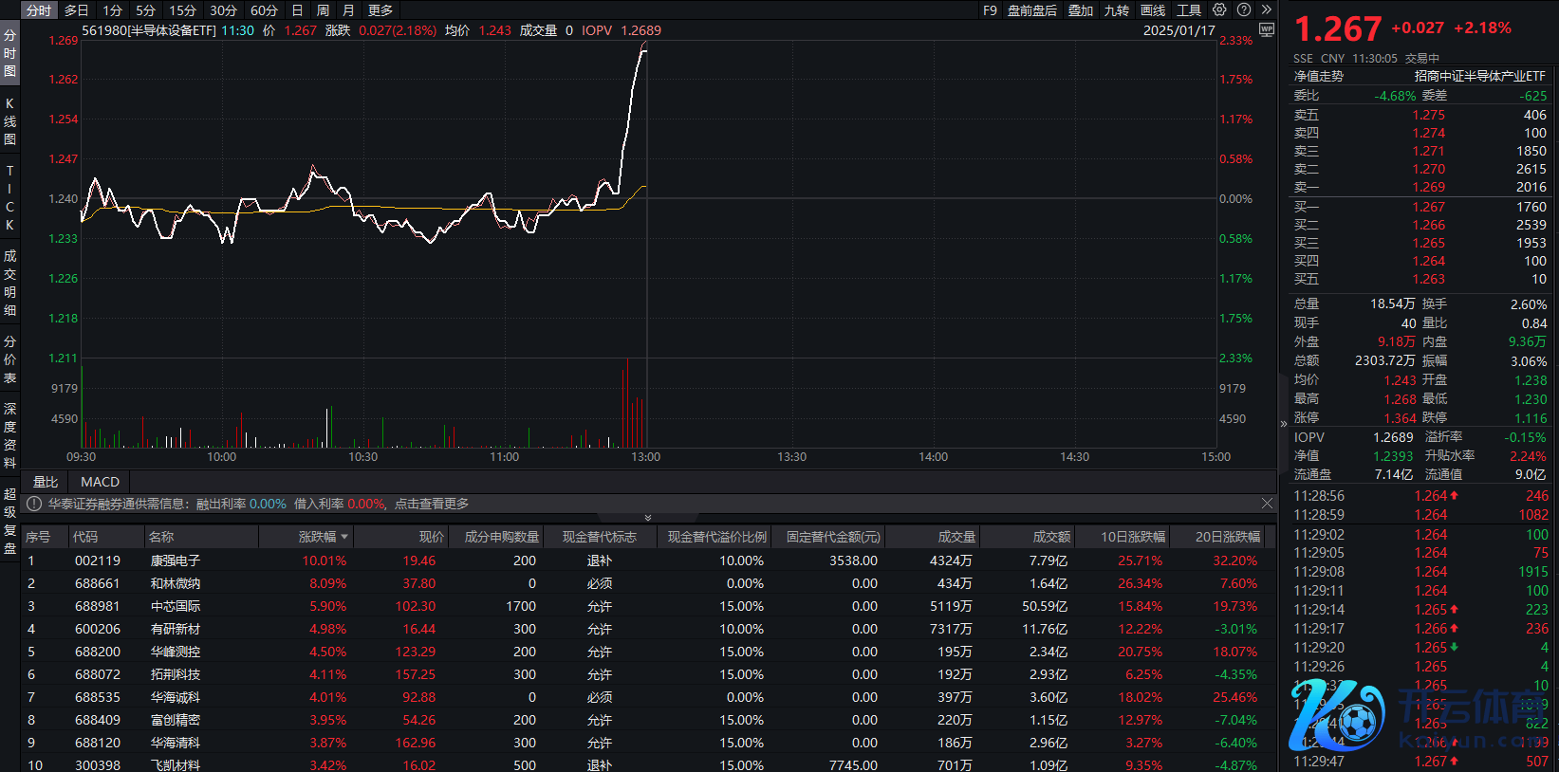Select the 量比 indicator tab

pyautogui.click(x=46, y=482)
